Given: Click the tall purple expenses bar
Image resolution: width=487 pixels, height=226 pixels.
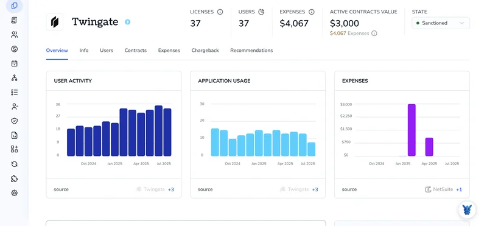Looking at the screenshot, I should tap(412, 130).
